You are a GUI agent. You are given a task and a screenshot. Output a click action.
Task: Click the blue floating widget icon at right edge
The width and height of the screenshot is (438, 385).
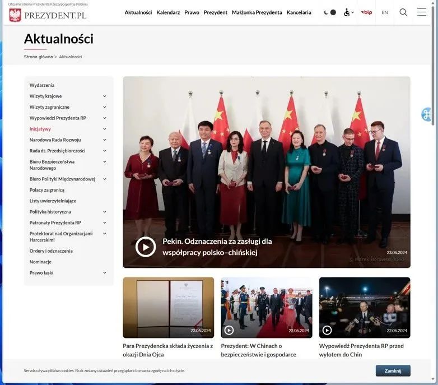coord(427,114)
